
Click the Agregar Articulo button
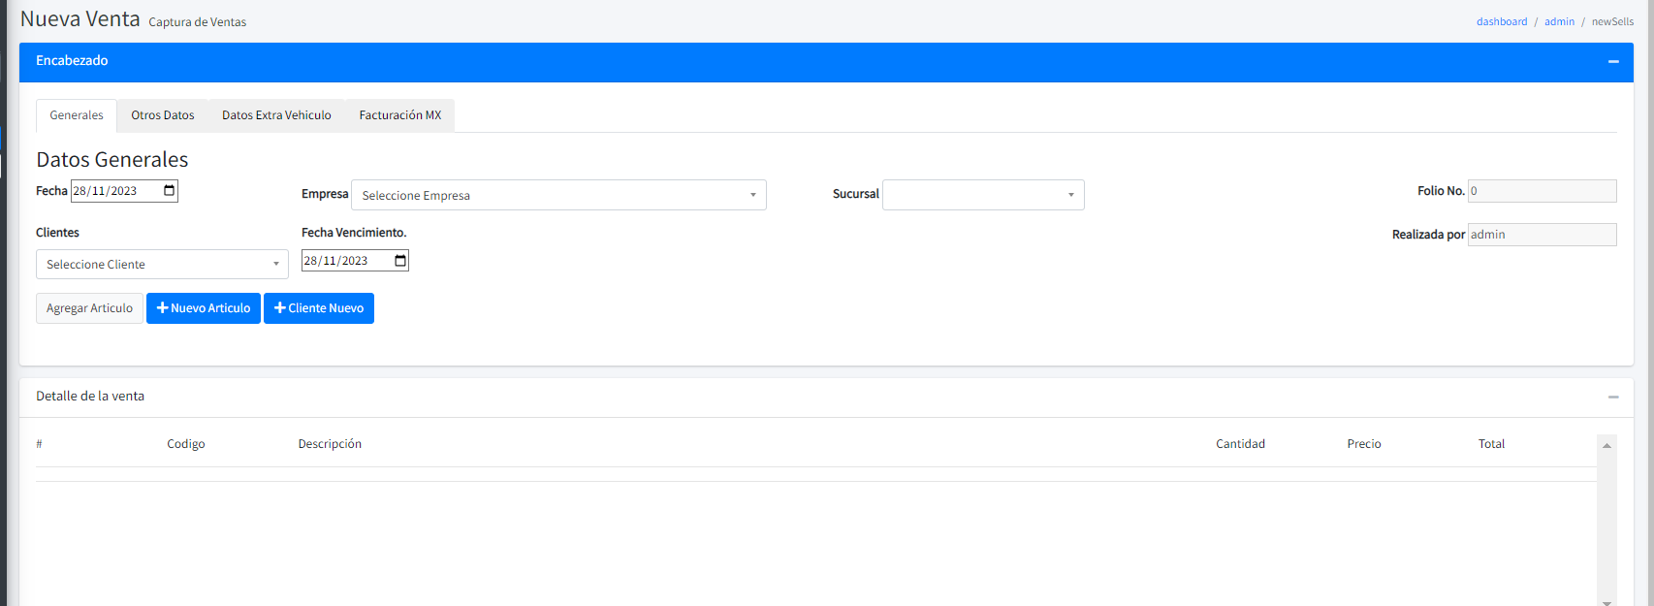[x=89, y=308]
